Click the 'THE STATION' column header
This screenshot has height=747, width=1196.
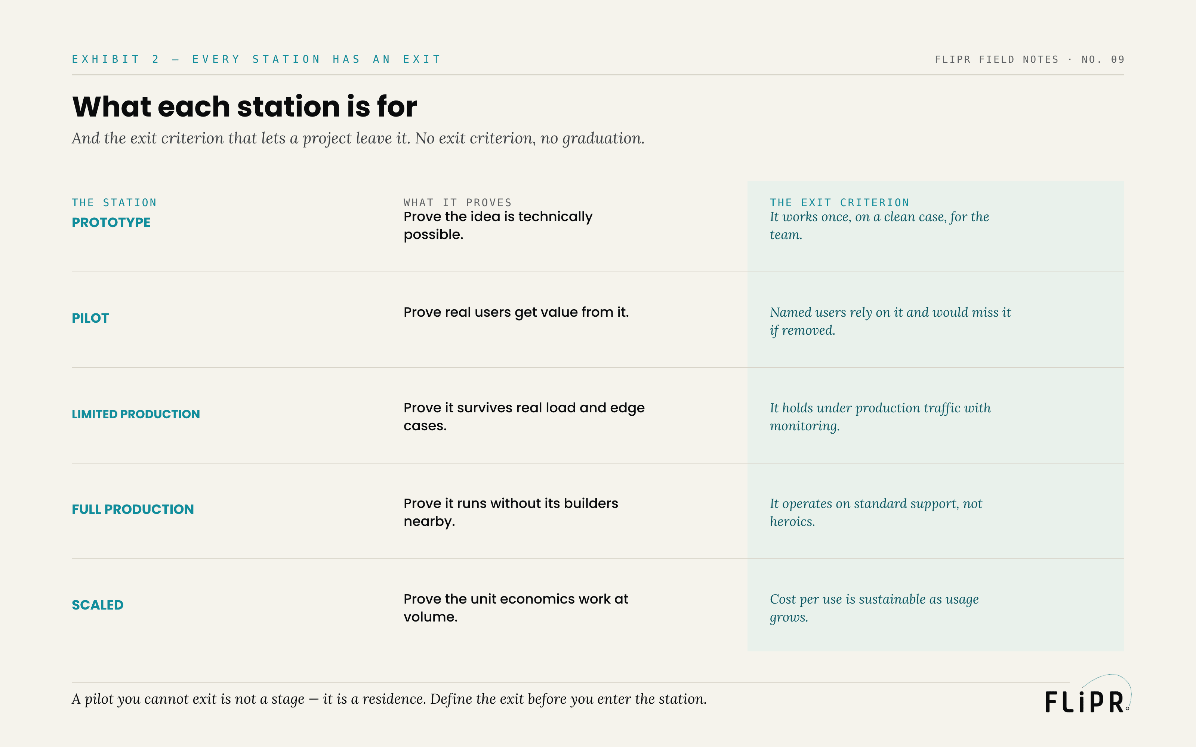(x=114, y=202)
